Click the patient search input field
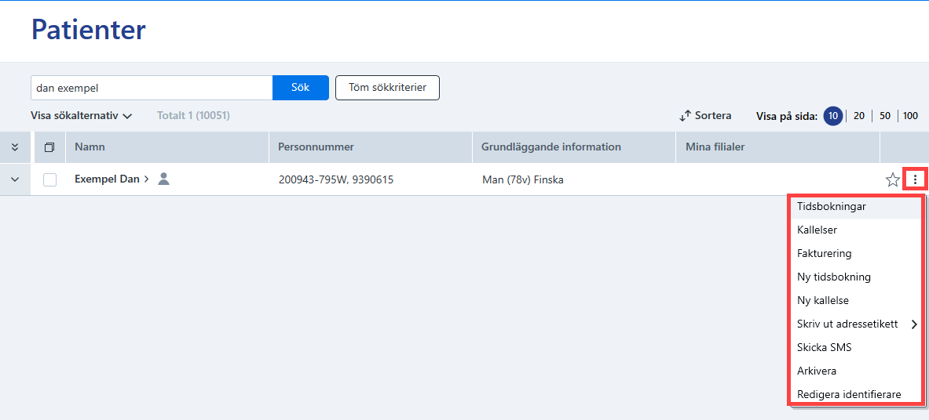The width and height of the screenshot is (929, 420). tap(152, 88)
